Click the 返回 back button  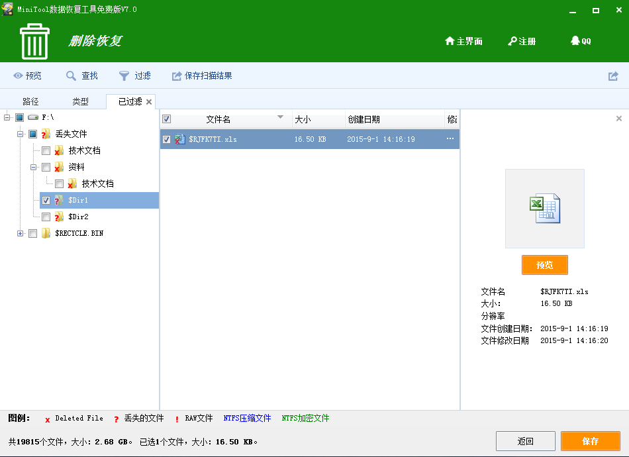coord(526,441)
